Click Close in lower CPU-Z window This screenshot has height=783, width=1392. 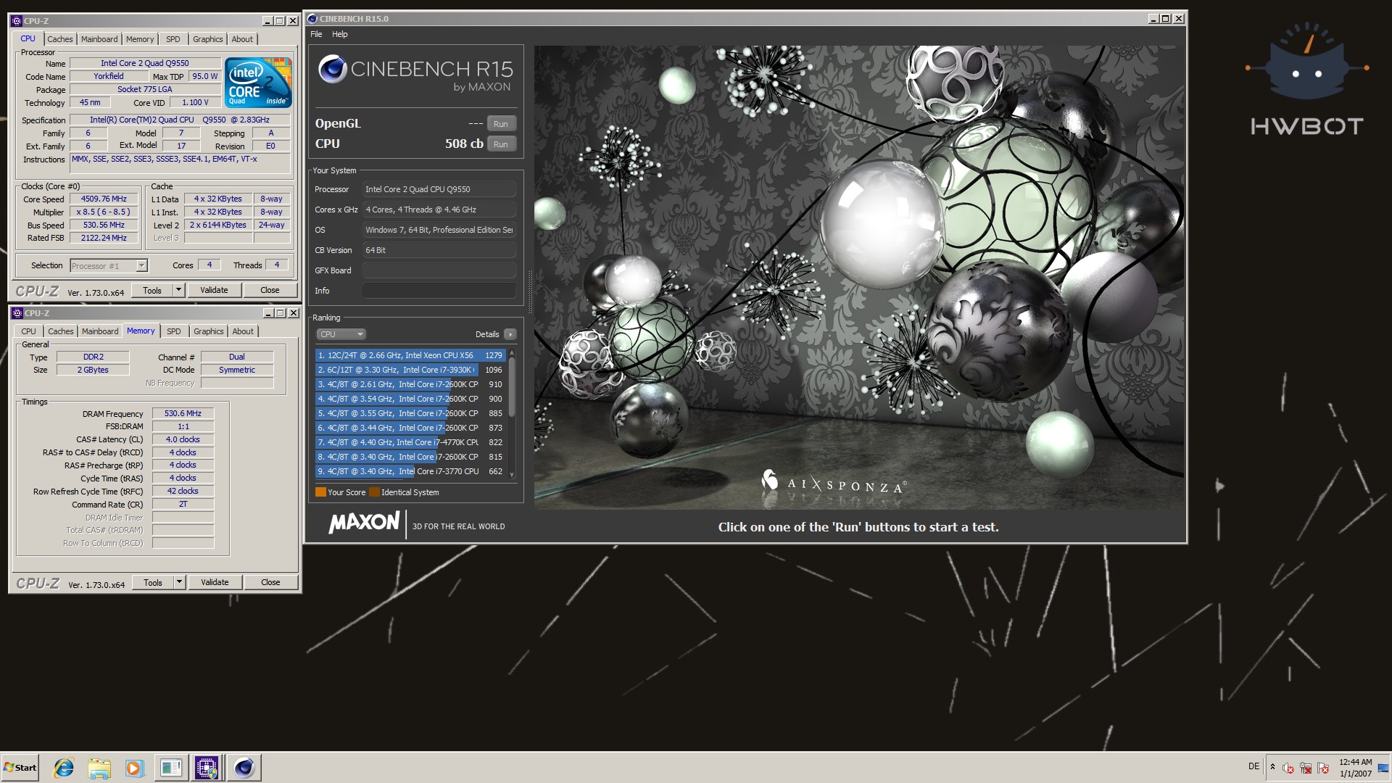click(x=270, y=582)
